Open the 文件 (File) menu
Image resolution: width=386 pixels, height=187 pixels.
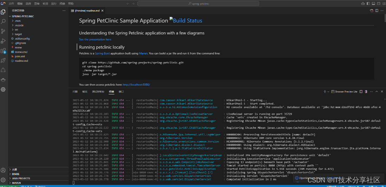point(11,4)
